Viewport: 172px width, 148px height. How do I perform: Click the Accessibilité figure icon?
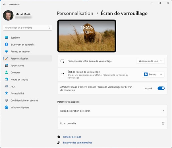click(7, 93)
